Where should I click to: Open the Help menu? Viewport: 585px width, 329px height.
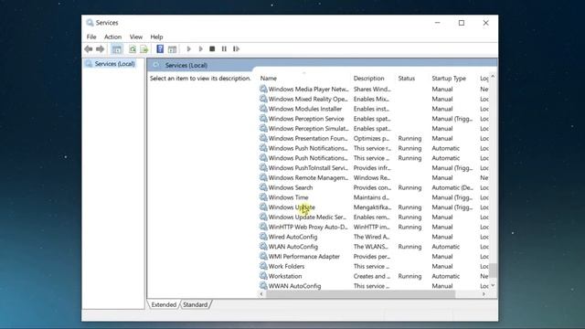point(156,37)
